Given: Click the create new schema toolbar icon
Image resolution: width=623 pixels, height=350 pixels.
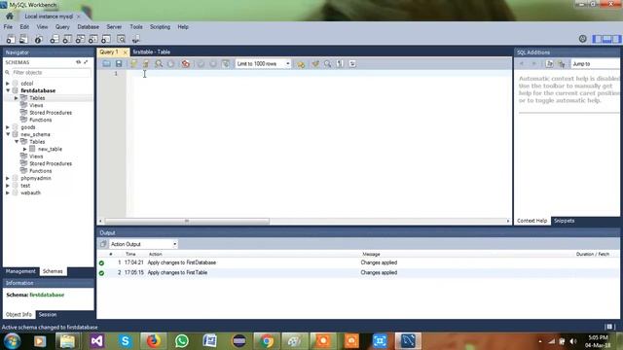Looking at the screenshot, I should click(55, 39).
